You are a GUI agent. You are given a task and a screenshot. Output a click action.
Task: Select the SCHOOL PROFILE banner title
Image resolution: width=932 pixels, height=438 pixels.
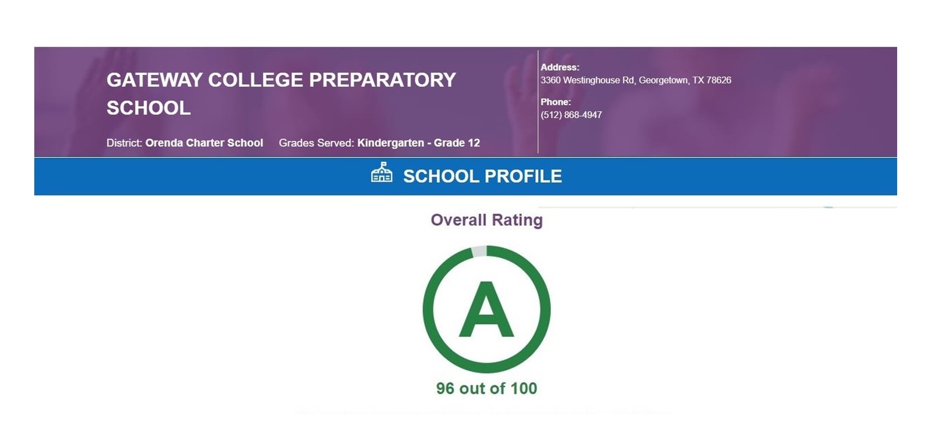(x=482, y=176)
